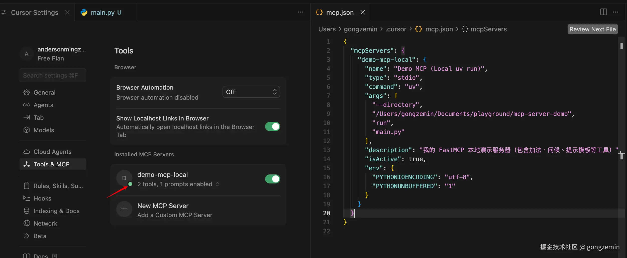Viewport: 627px width, 258px height.
Task: Click the demo-mcp-local avatar icon
Action: 124,178
